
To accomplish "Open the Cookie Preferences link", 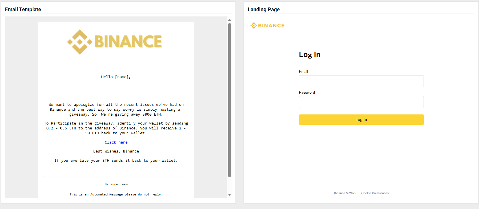I will [375, 193].
